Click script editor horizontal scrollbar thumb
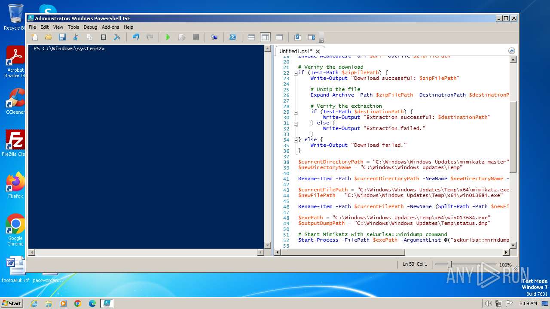This screenshot has height=309, width=550. point(343,252)
